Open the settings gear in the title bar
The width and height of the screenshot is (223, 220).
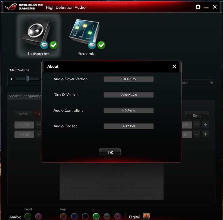click(198, 7)
